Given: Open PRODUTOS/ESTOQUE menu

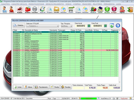Looking at the screenshot, I should 36,4.
